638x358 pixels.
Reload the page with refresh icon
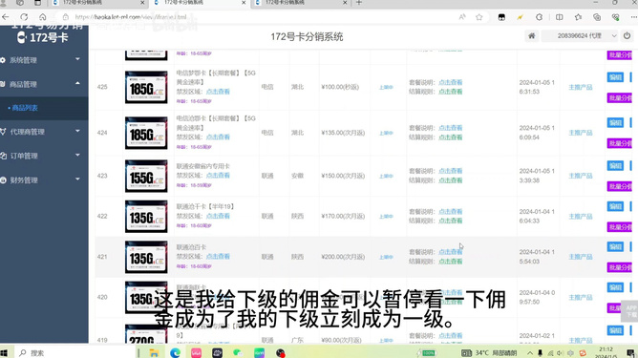pos(24,17)
